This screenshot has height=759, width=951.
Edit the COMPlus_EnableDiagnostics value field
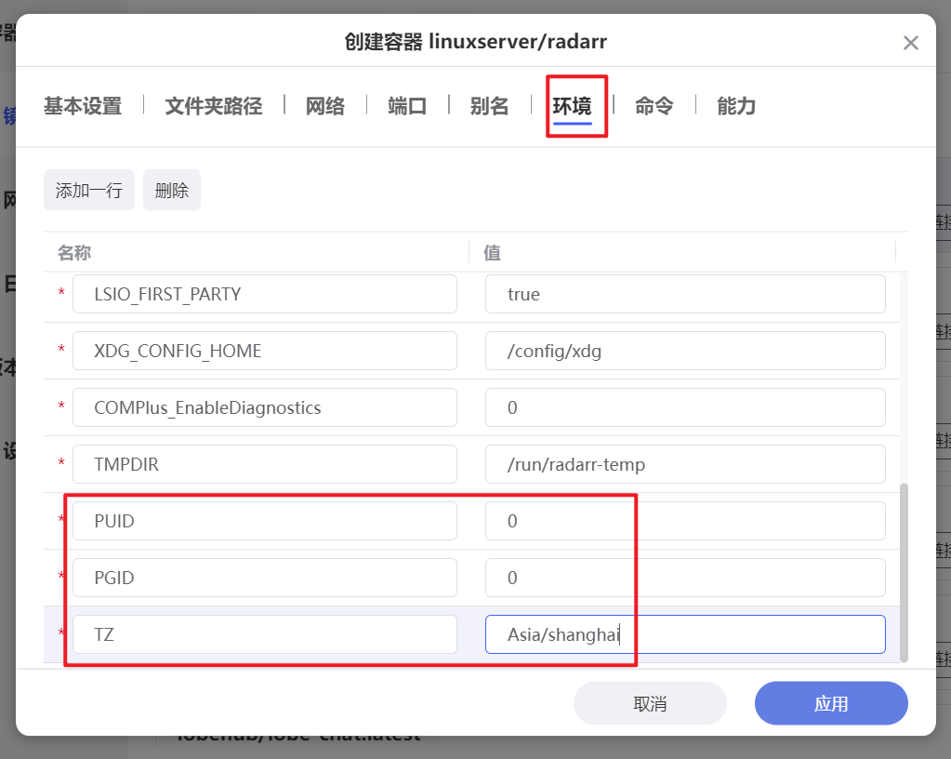(685, 407)
